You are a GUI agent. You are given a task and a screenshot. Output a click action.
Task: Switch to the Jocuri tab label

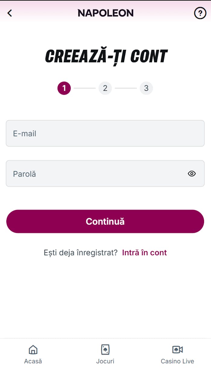coord(105,361)
